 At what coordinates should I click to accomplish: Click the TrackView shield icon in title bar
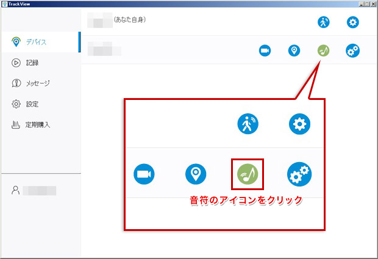pos(5,4)
